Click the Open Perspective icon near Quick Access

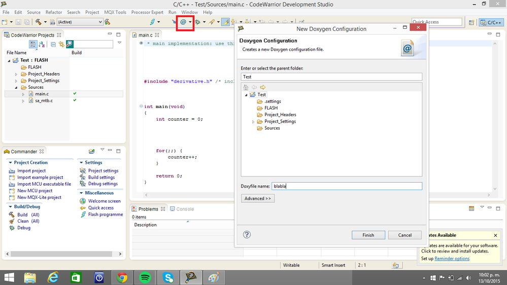coord(471,22)
